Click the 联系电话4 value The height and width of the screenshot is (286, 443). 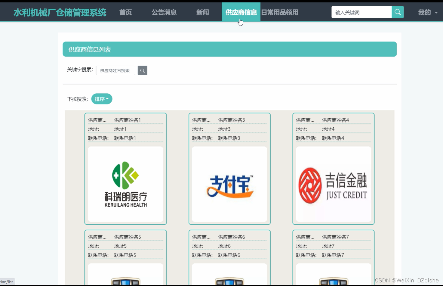333,138
